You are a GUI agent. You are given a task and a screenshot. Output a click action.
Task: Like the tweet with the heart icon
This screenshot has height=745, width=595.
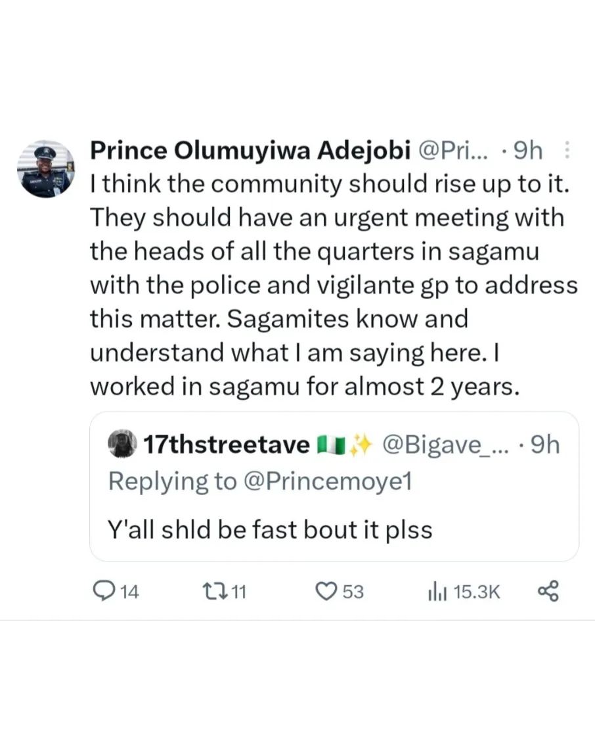pyautogui.click(x=326, y=592)
